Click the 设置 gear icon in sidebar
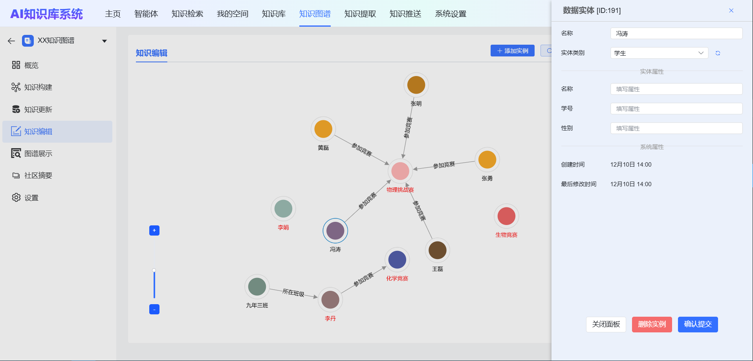The height and width of the screenshot is (361, 753). tap(16, 198)
